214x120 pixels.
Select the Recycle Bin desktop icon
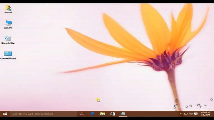(x=8, y=40)
